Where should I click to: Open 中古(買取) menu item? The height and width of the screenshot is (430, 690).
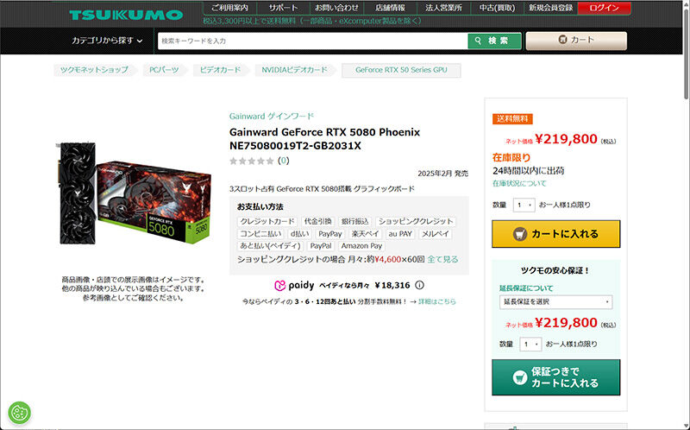pos(498,8)
